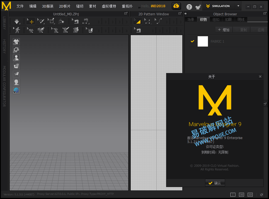Expand first overflow chevron in 2D second toolbar
The image size is (269, 199).
point(153,31)
